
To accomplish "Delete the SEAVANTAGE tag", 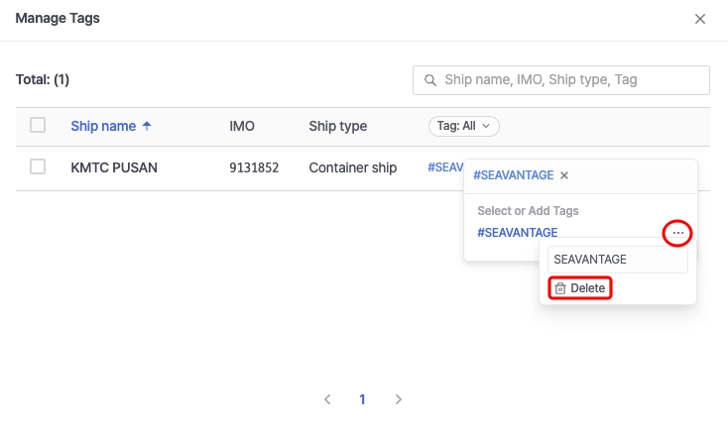I will 580,288.
